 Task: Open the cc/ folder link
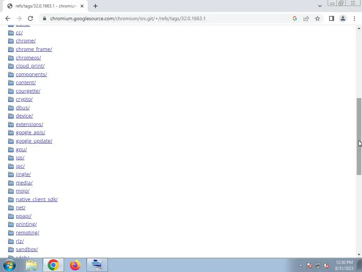coord(19,33)
